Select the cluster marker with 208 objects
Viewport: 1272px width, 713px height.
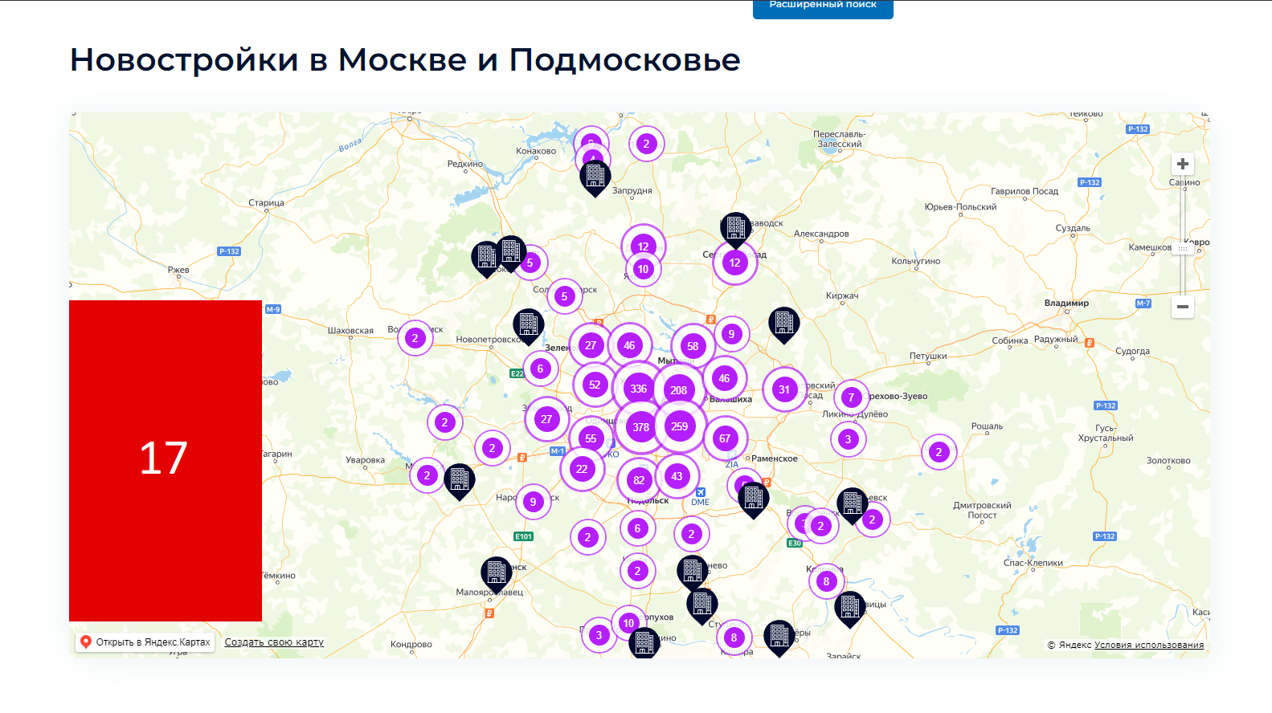pyautogui.click(x=679, y=390)
